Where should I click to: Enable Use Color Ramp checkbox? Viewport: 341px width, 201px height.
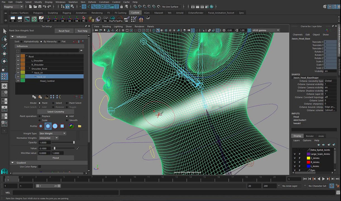point(39,167)
